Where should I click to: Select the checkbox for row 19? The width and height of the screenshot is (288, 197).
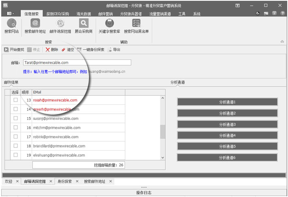(x=15, y=155)
